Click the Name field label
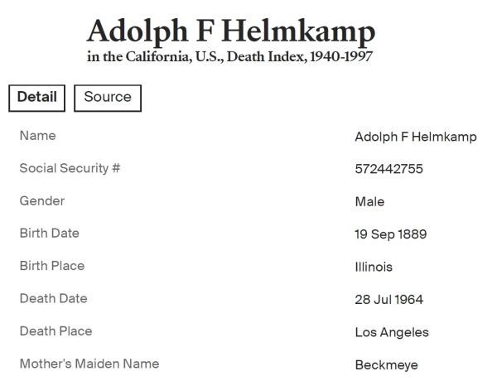Image resolution: width=497 pixels, height=381 pixels. coord(38,136)
